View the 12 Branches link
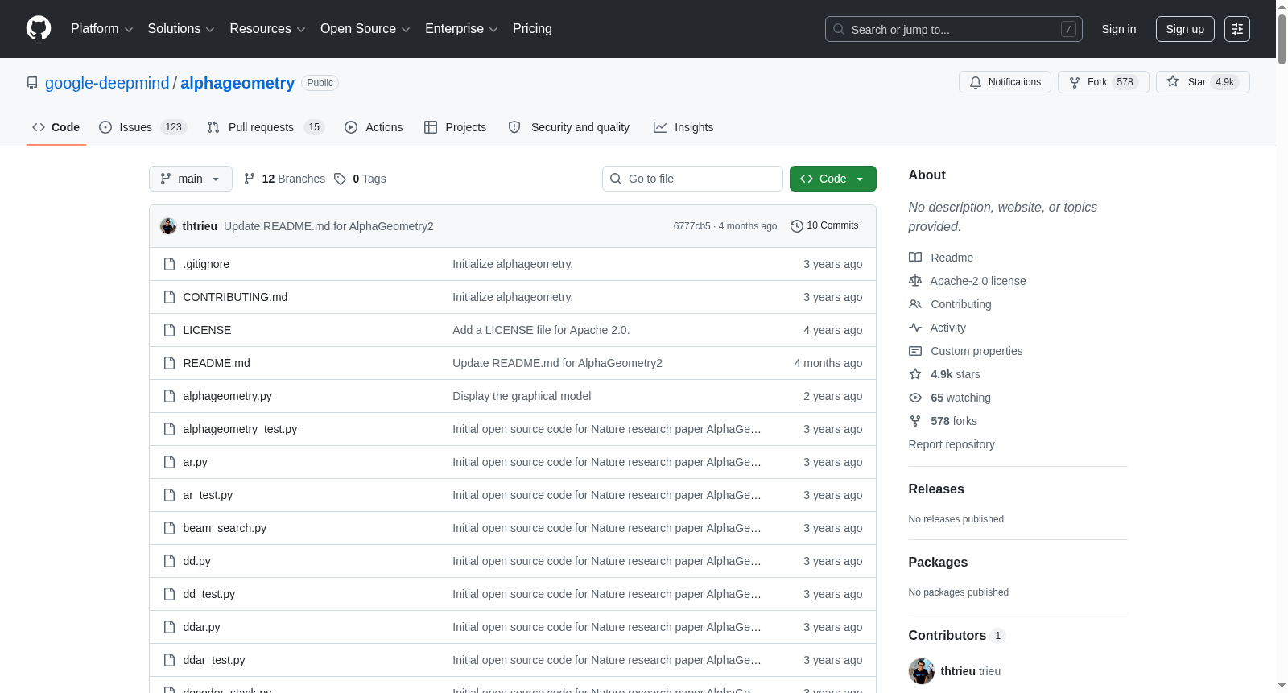Image resolution: width=1288 pixels, height=693 pixels. click(285, 179)
